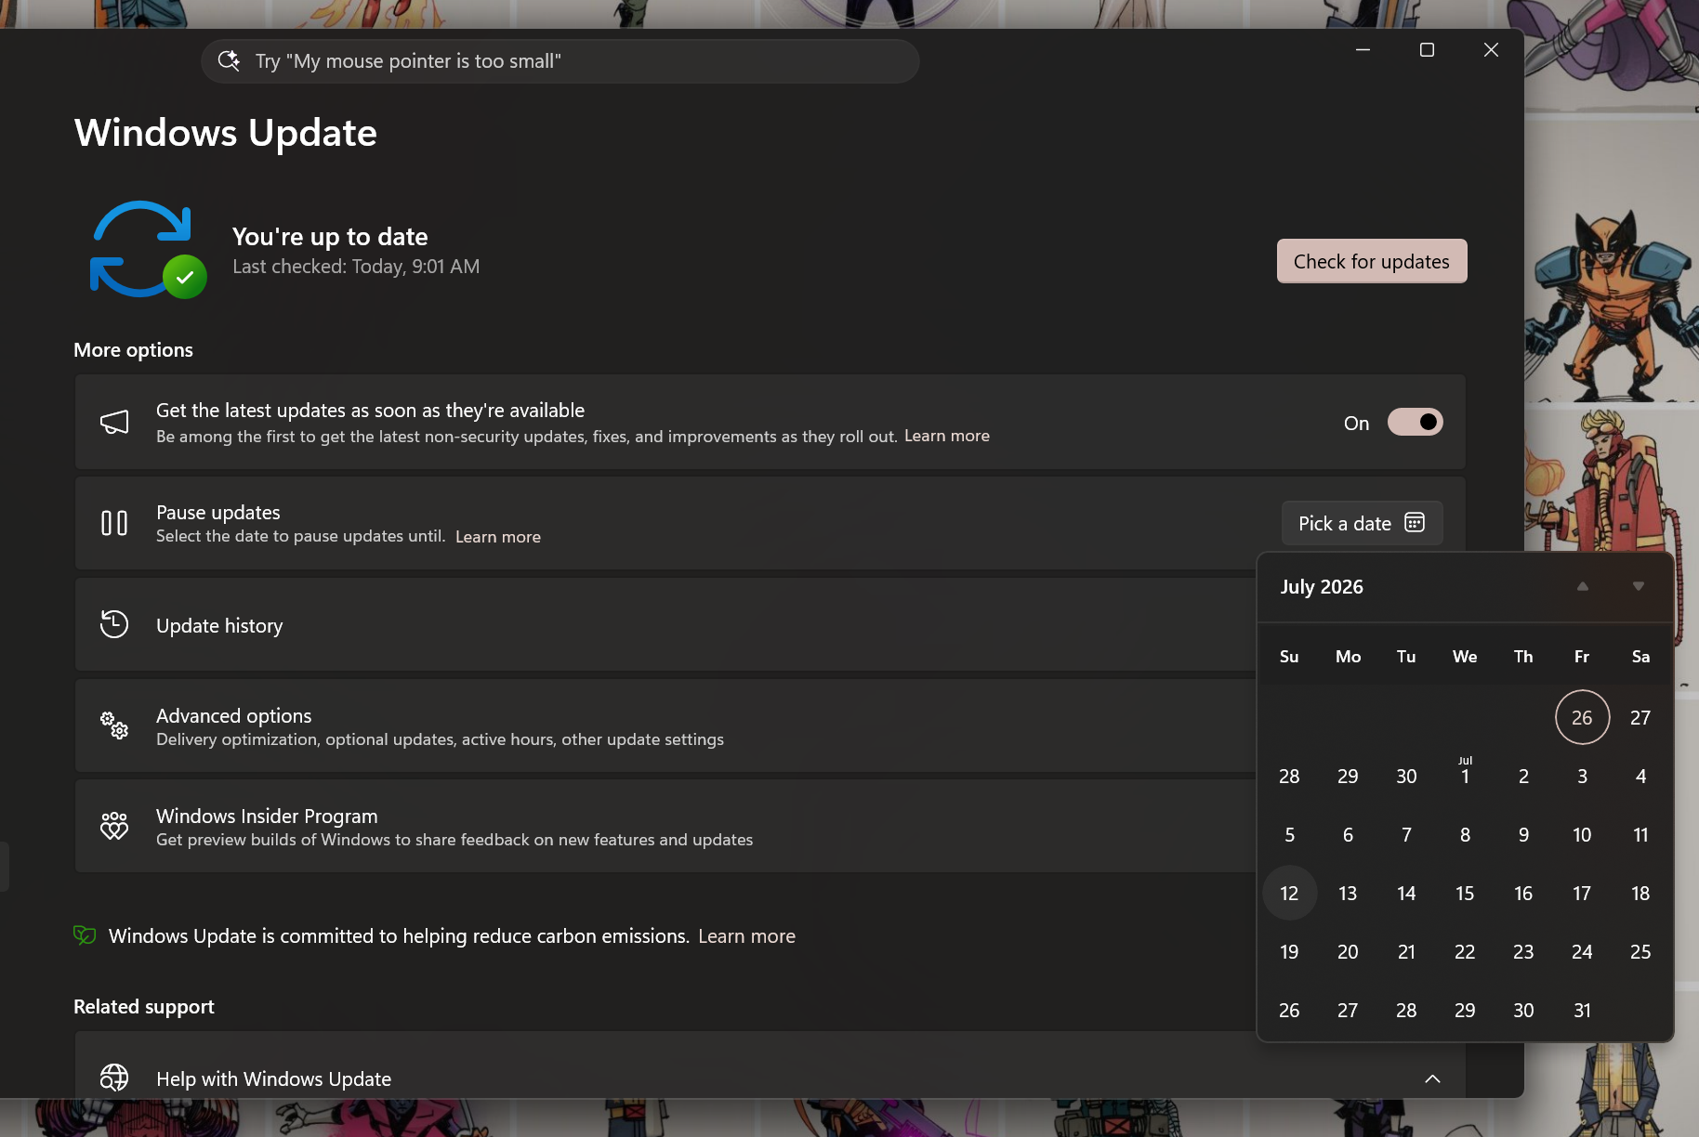
Task: Open Learn more link for latest updates
Action: pos(947,436)
